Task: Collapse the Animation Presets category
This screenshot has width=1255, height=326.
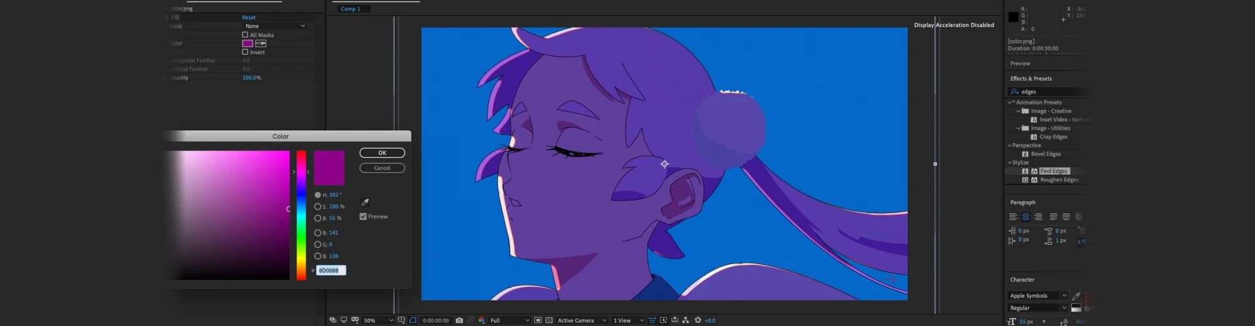Action: 1010,102
